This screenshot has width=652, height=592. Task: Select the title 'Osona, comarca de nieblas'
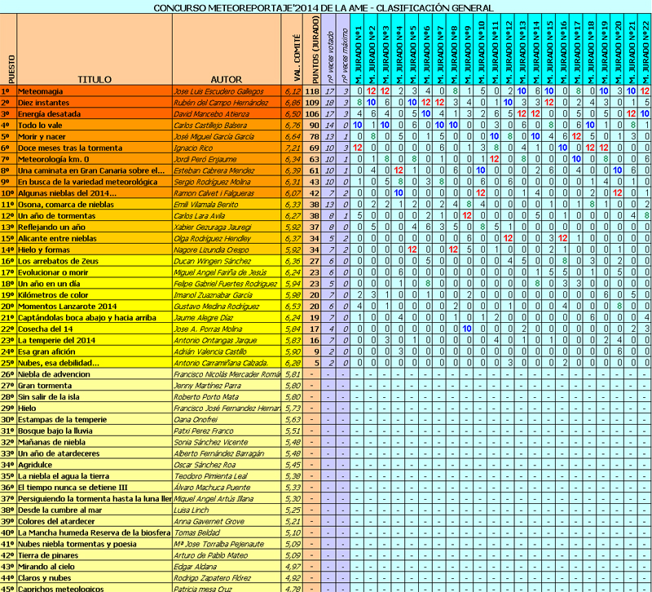(66, 205)
